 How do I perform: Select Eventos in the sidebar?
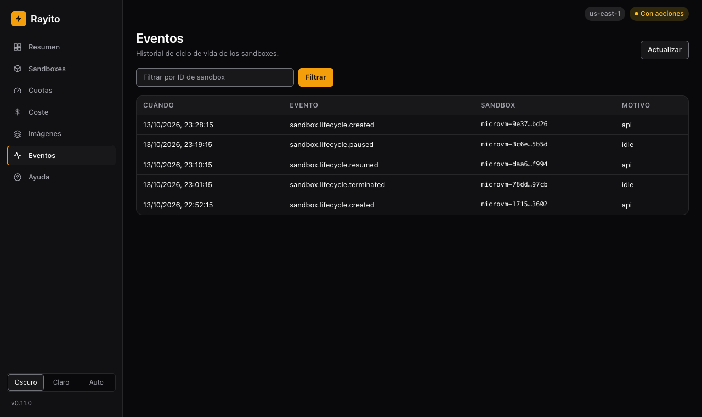pos(61,156)
